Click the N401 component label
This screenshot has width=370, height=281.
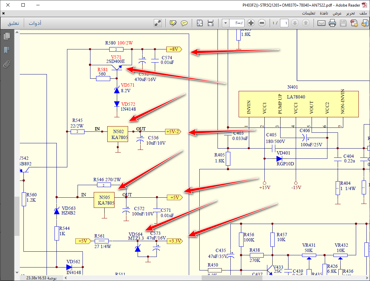(293, 87)
